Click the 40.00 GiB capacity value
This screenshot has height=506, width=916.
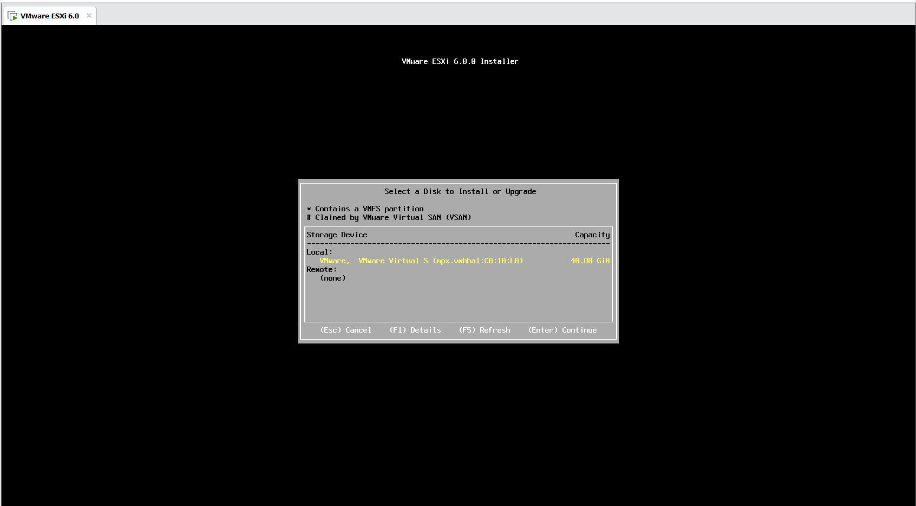[590, 261]
